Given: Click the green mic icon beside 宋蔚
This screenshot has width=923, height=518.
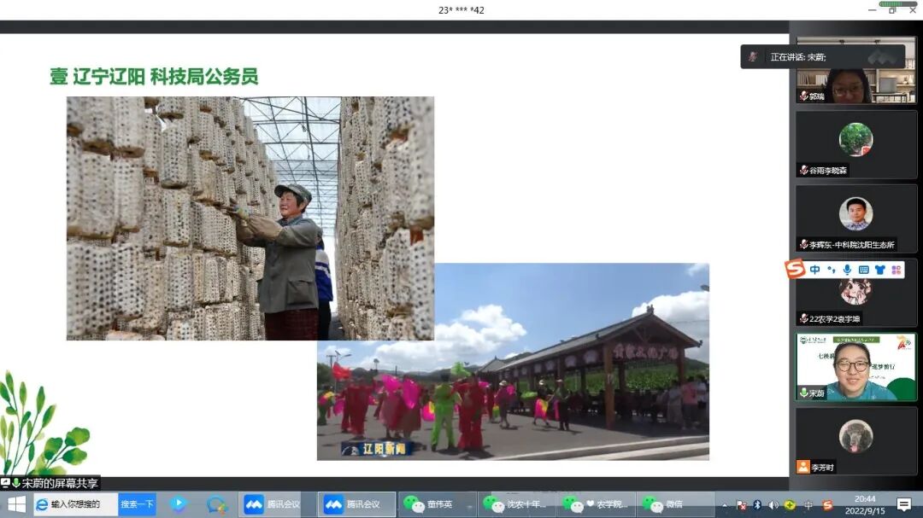Looking at the screenshot, I should pyautogui.click(x=803, y=393).
